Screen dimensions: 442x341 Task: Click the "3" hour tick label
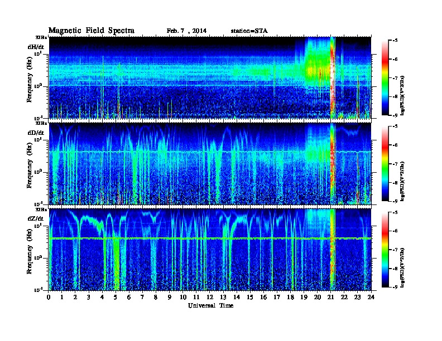click(89, 298)
